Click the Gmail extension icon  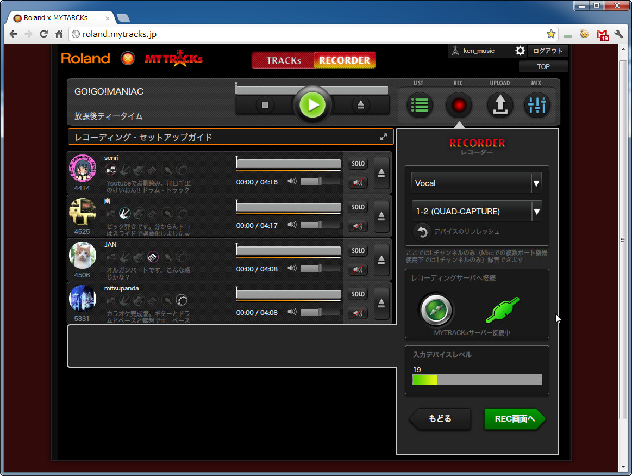602,35
